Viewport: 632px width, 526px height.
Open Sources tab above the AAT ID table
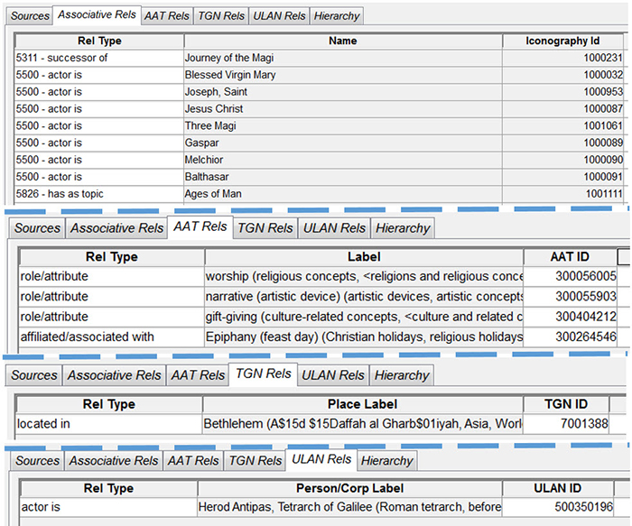[x=37, y=228]
